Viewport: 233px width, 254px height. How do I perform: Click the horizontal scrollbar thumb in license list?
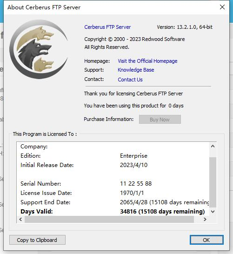[x=109, y=219]
